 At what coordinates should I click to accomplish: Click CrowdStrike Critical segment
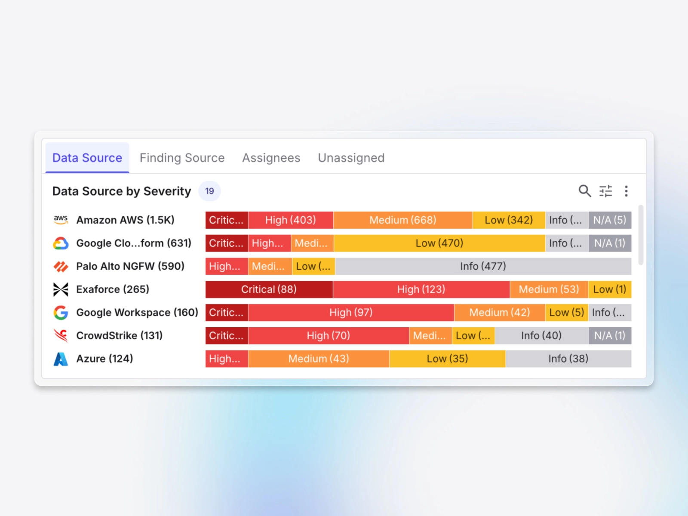[x=227, y=335]
